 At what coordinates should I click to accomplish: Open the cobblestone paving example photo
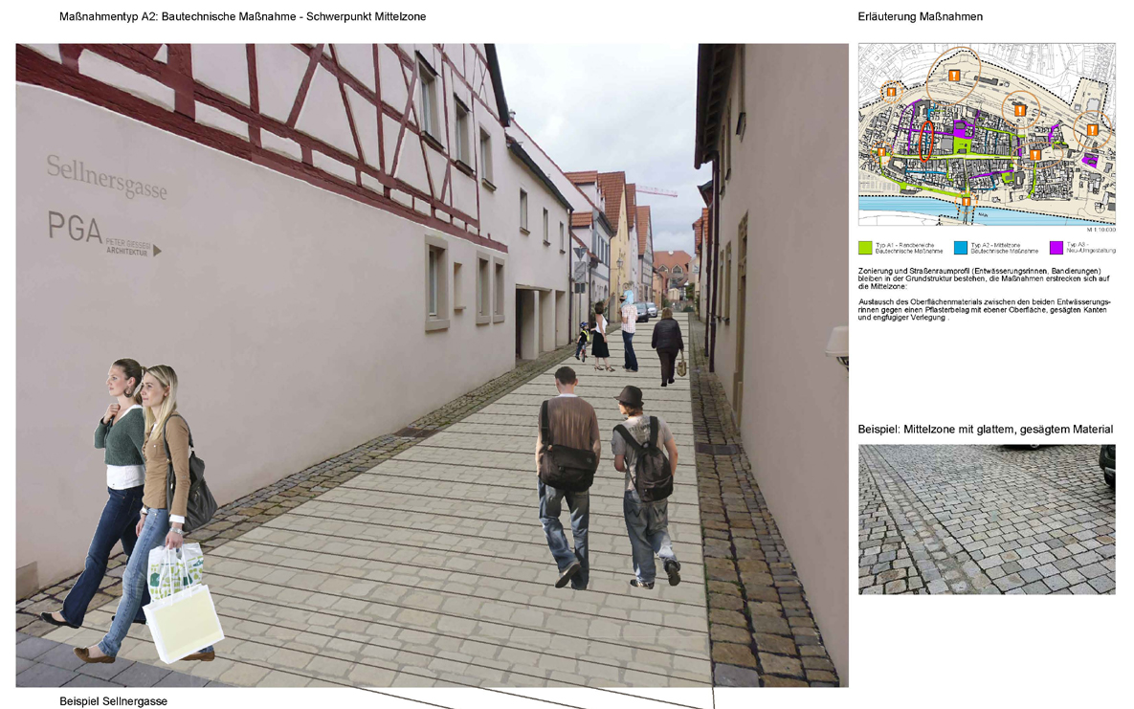point(986,520)
